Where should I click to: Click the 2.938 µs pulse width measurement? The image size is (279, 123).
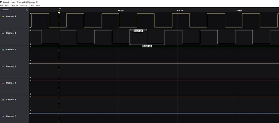(138, 31)
